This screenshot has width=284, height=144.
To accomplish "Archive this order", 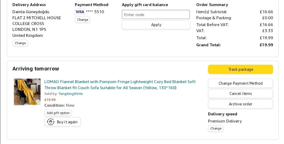I will tap(240, 104).
